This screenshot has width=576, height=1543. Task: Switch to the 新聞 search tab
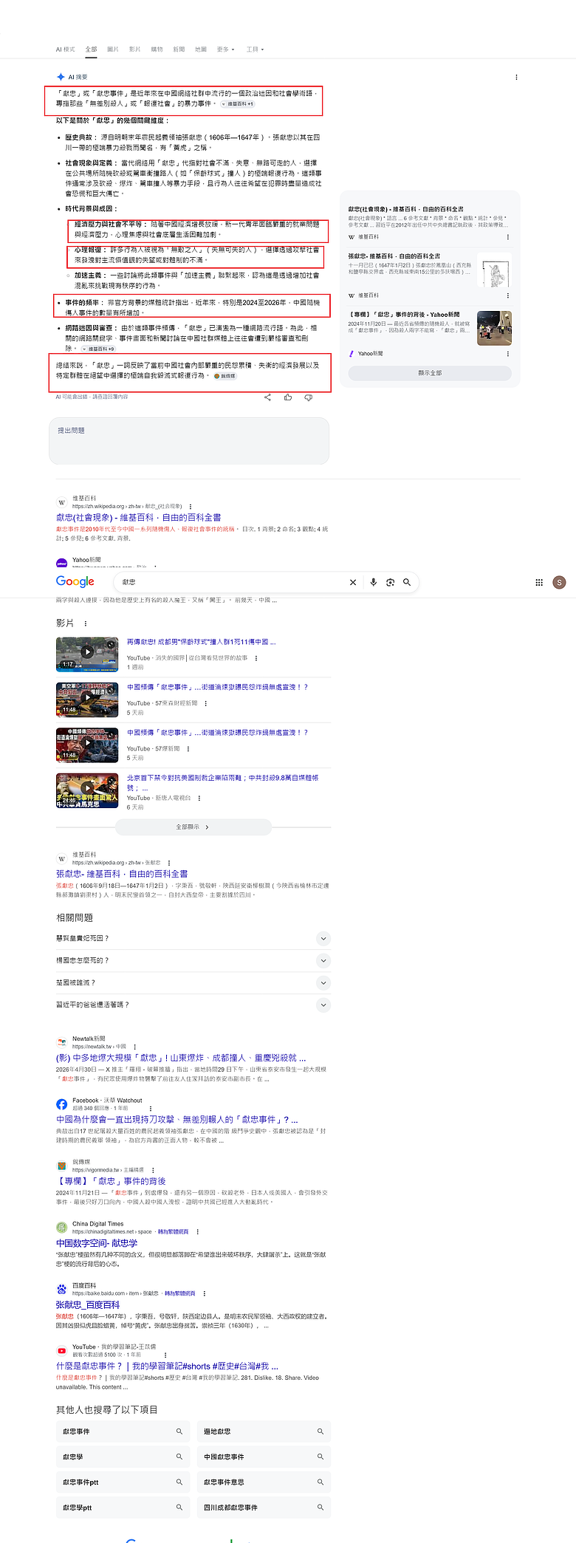click(x=179, y=49)
